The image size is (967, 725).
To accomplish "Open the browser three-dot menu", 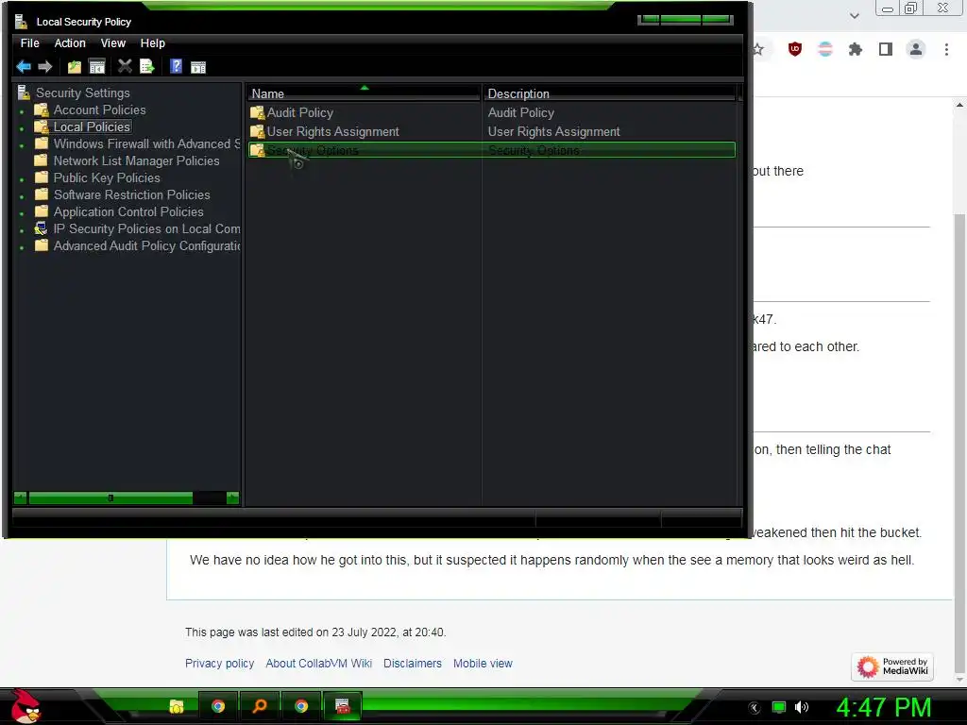I will click(x=946, y=49).
